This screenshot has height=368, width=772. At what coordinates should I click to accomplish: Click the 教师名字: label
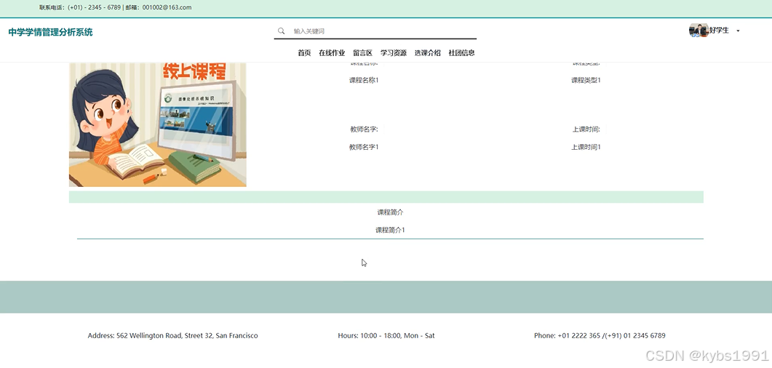[364, 129]
